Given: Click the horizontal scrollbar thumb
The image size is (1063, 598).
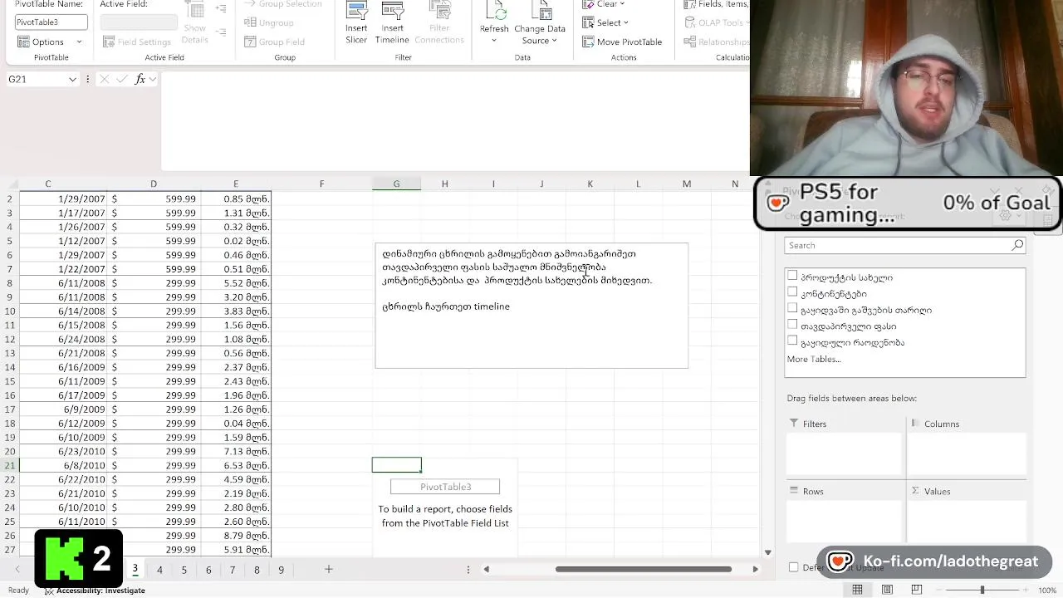Looking at the screenshot, I should coord(644,569).
